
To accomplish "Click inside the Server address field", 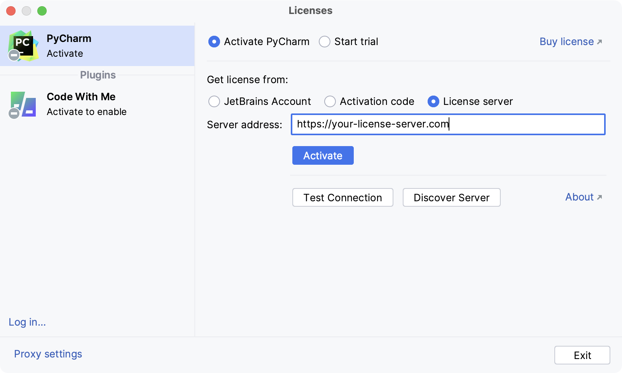I will click(447, 124).
